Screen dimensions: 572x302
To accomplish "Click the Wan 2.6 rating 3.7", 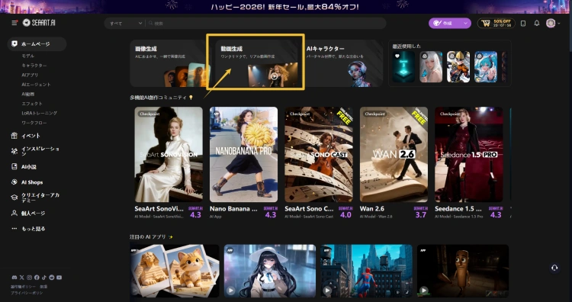I will tap(421, 215).
